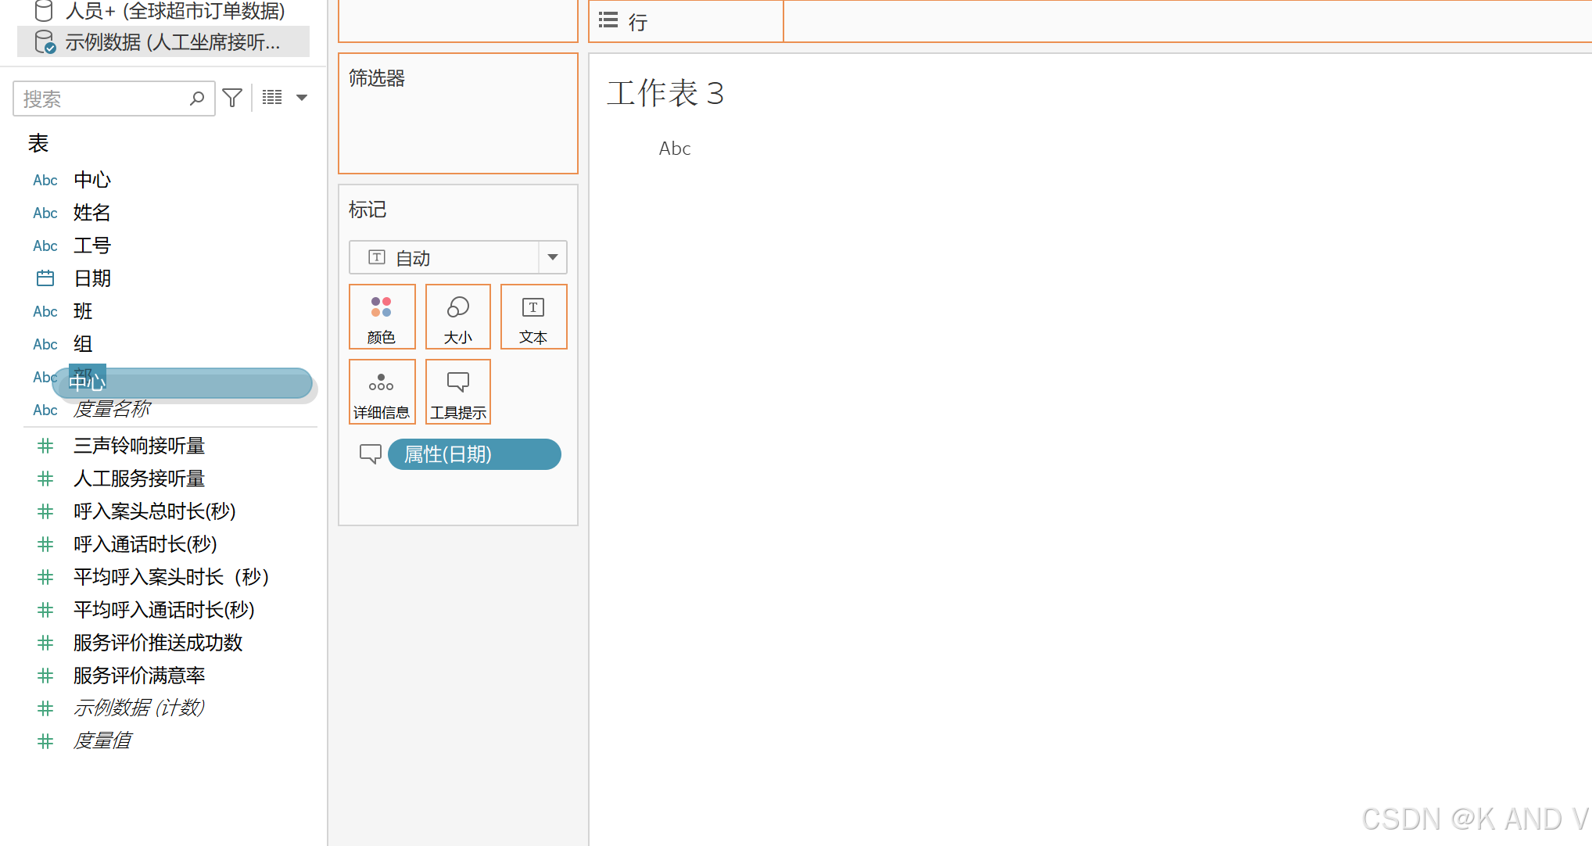Viewport: 1592px width, 846px height.
Task: Click the Color (颜色) marks card
Action: point(382,317)
